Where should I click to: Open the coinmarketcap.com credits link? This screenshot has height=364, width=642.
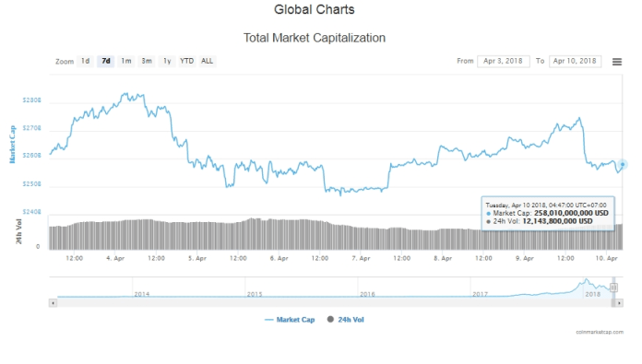pyautogui.click(x=600, y=332)
